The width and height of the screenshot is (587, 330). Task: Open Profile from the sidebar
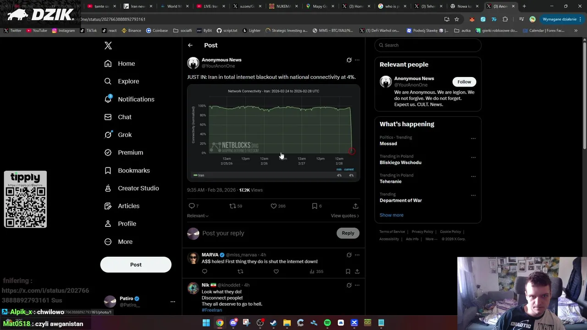(120, 224)
